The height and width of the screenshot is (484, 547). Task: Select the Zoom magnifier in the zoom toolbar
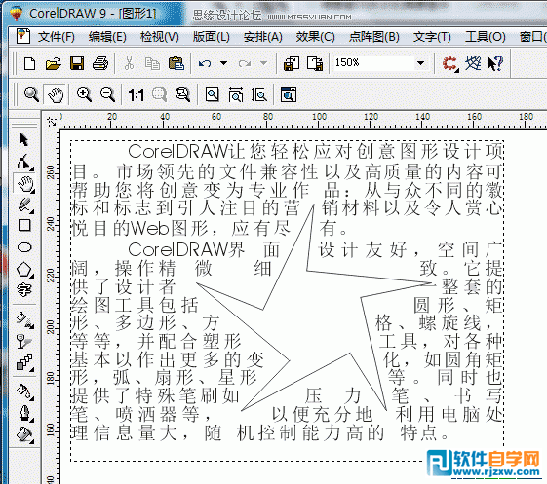point(31,94)
